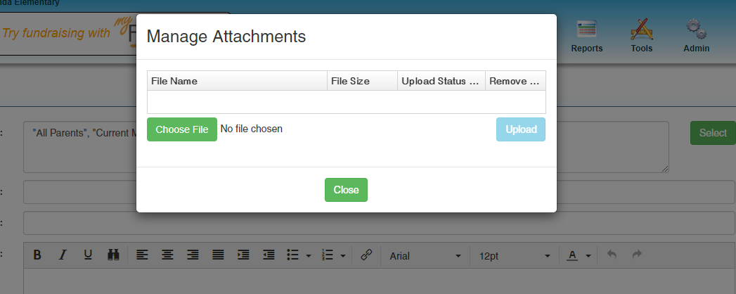Expand the bullet list style arrow
The height and width of the screenshot is (294, 736).
[x=309, y=256]
